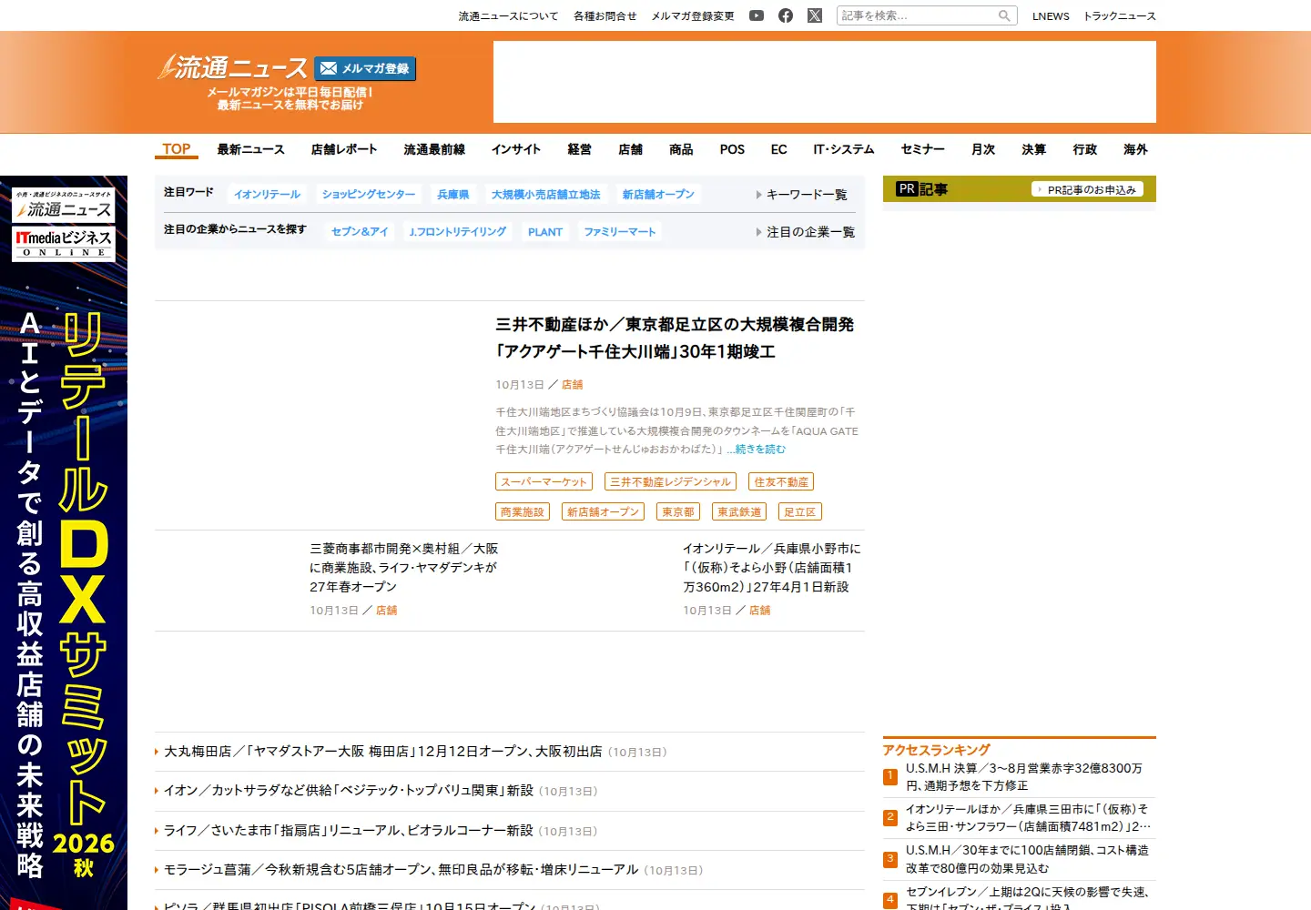Screen dimensions: 1311x910
Task: Select the IT・システム navigation tab
Action: [x=844, y=149]
